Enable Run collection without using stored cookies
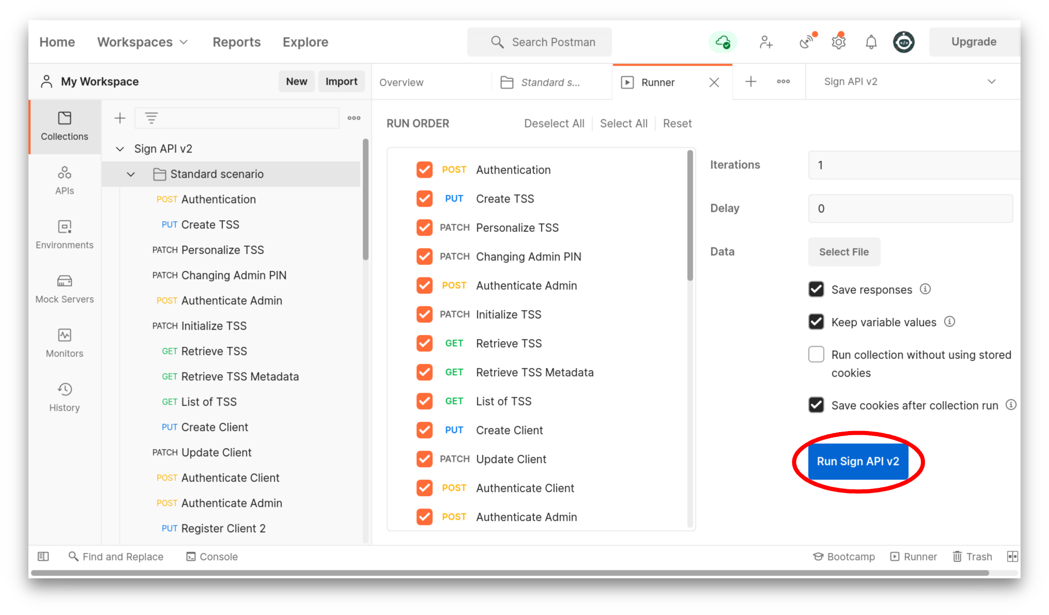Screen dimensions: 1049x615 pyautogui.click(x=816, y=355)
